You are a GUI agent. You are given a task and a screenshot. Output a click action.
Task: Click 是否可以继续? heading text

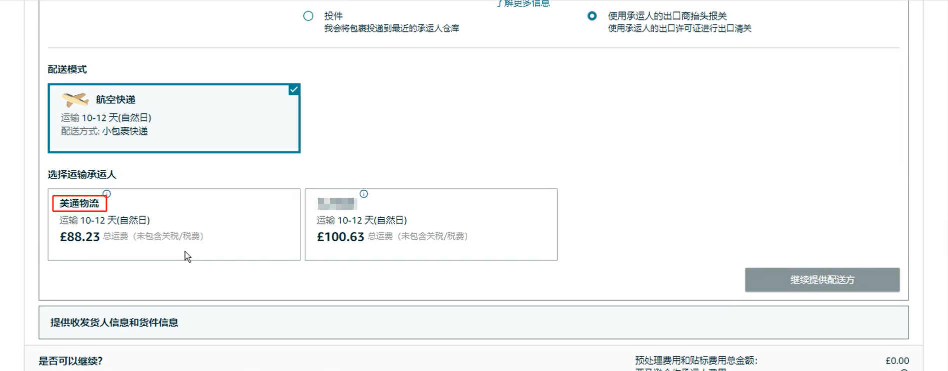click(70, 361)
